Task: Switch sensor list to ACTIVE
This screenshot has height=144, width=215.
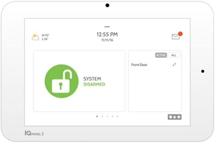Action: tap(161, 55)
